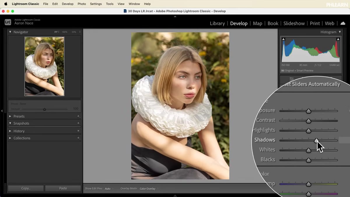Click the ISO 100 histogram readout

tap(286, 65)
